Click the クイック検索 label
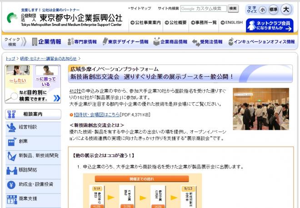The height and width of the screenshot is (208, 300). click(12, 42)
